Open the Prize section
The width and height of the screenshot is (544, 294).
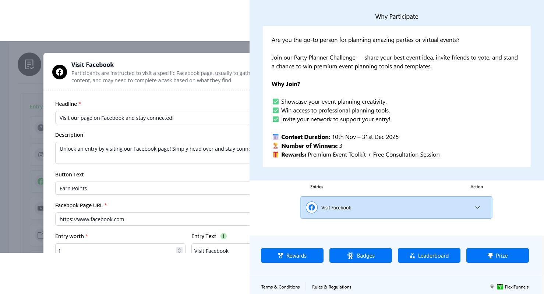498,255
